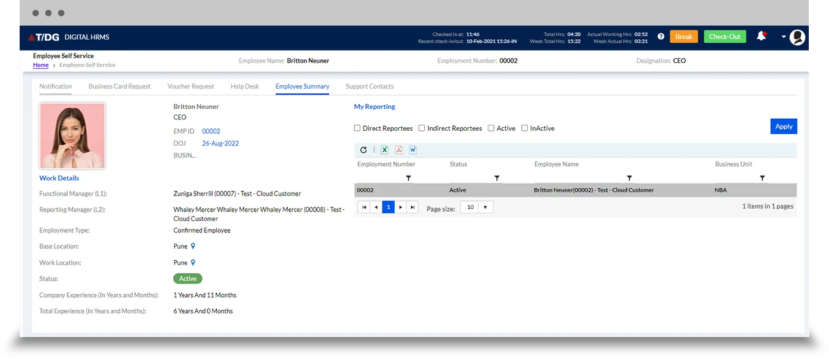Click the Base Location map pin
This screenshot has width=829, height=359.
(193, 246)
